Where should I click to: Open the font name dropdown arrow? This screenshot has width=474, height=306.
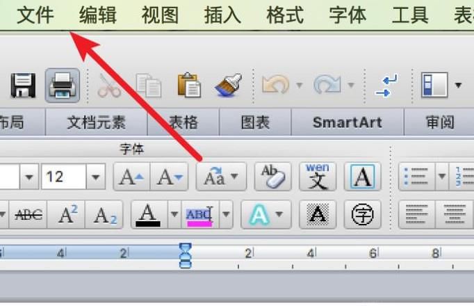tap(29, 177)
